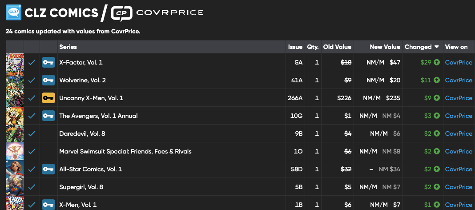Click the X-Factor cover thumbnail
Screen dimensions: 475x210
tap(14, 62)
